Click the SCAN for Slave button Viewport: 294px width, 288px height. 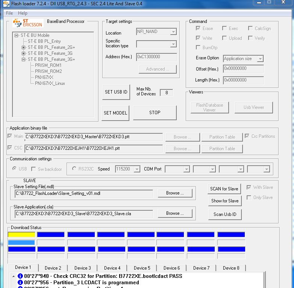click(x=224, y=189)
